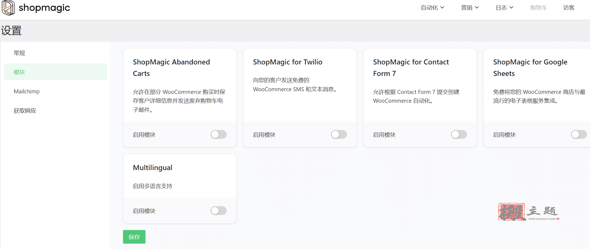
Task: Click the ShopMagic for Twilio card title
Action: click(287, 62)
